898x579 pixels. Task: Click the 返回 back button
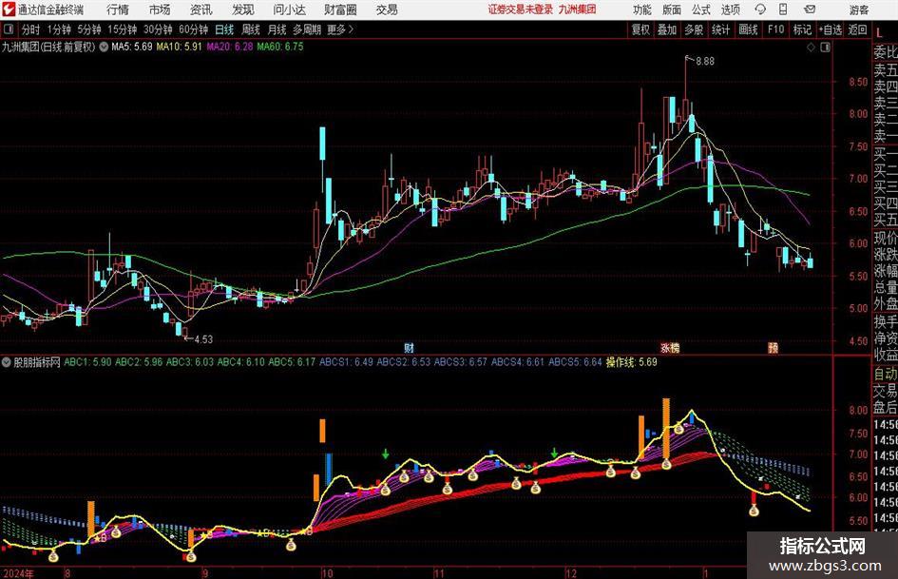coord(857,29)
